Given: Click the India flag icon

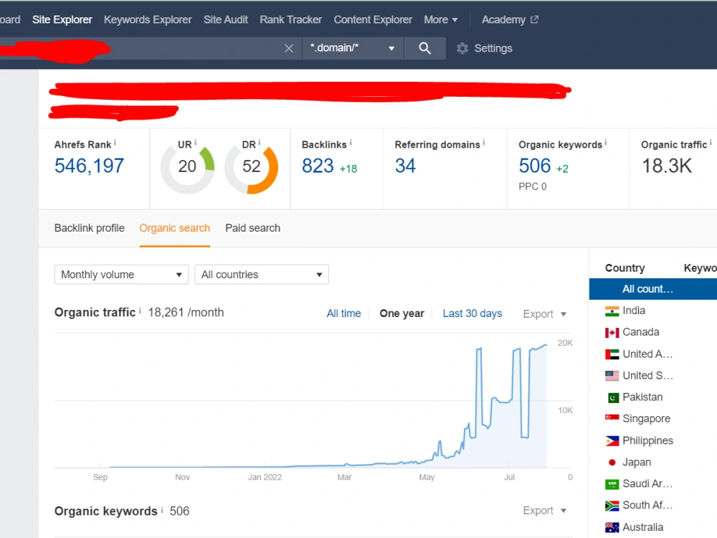Looking at the screenshot, I should click(x=612, y=311).
